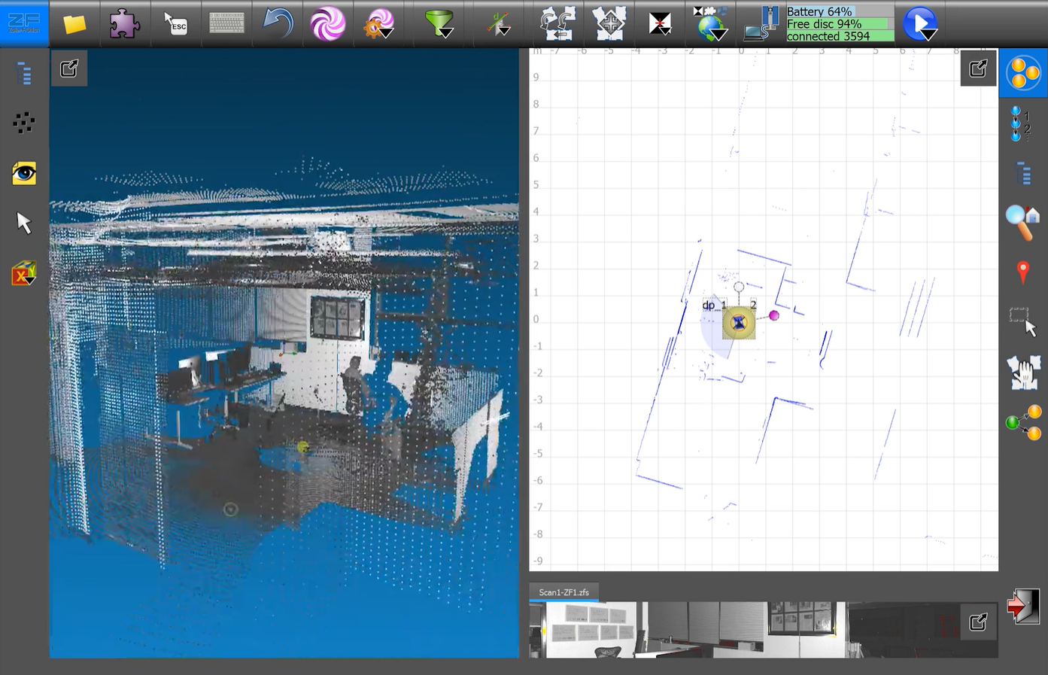Click the puzzle arrows registration icon

click(x=558, y=23)
